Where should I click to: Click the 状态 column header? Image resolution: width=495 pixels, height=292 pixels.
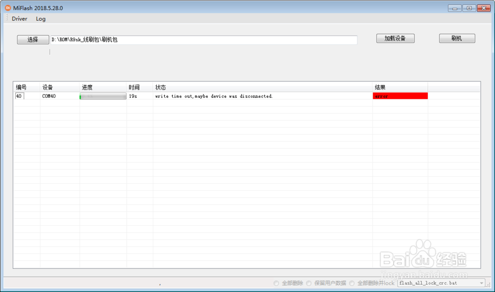tap(262, 87)
